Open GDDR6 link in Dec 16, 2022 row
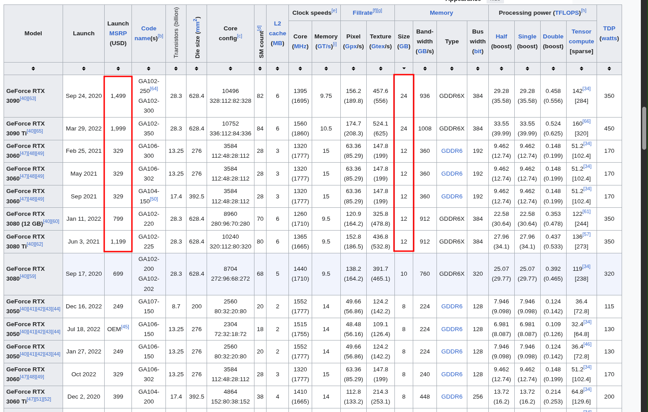The image size is (648, 412). point(452,307)
